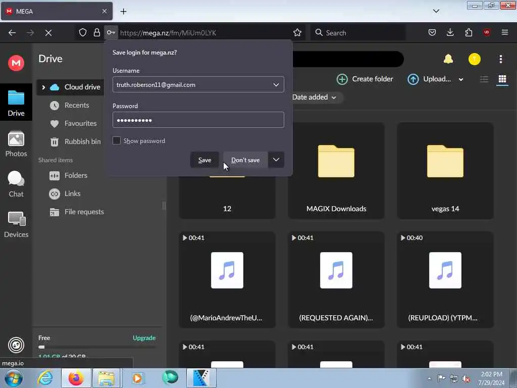Close the MEGA tab
Screen dimensions: 517x388
pos(105,11)
